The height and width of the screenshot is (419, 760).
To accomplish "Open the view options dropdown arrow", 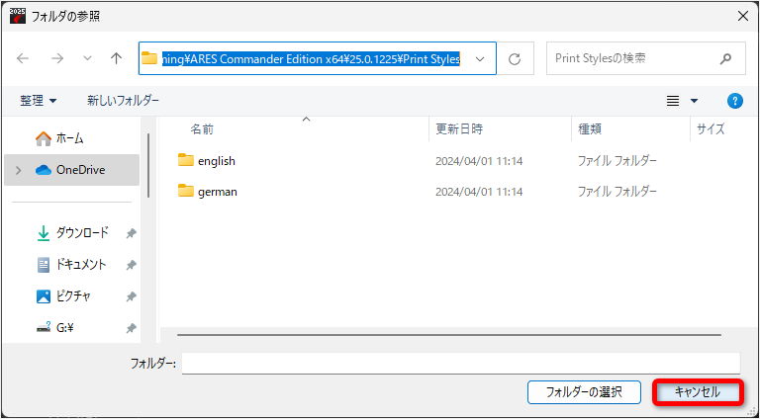I will [x=694, y=101].
